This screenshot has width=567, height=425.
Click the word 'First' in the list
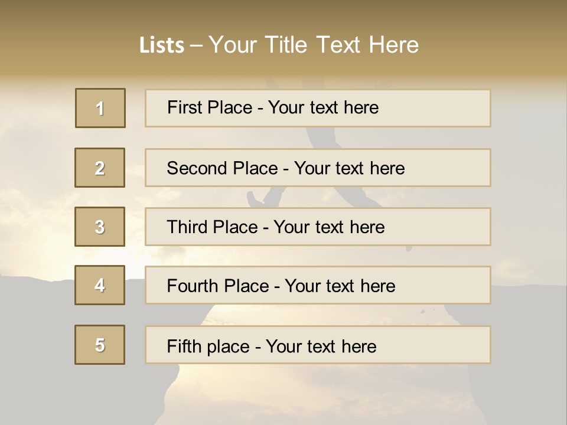[184, 107]
